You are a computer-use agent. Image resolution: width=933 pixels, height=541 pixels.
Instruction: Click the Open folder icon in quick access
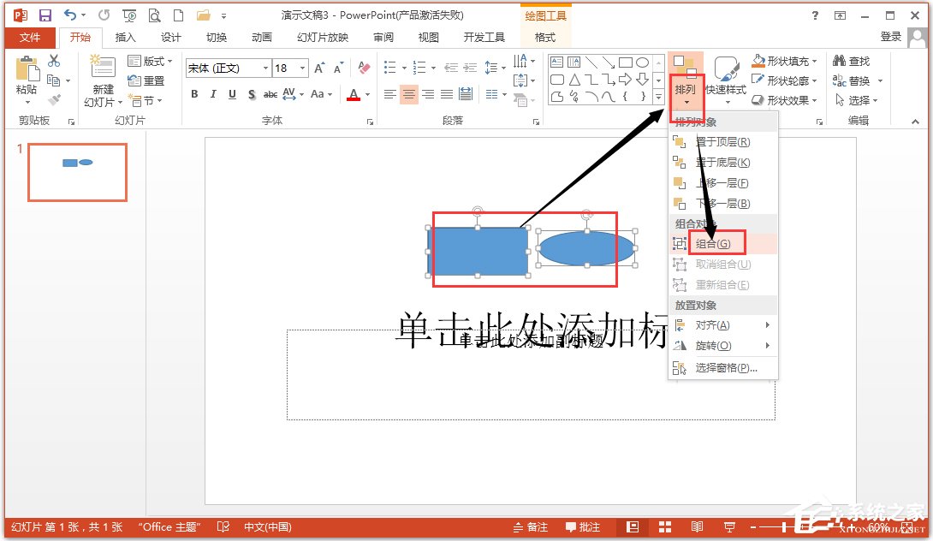[204, 15]
